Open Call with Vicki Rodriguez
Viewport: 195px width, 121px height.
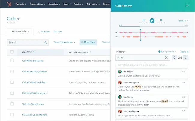pos(34,93)
